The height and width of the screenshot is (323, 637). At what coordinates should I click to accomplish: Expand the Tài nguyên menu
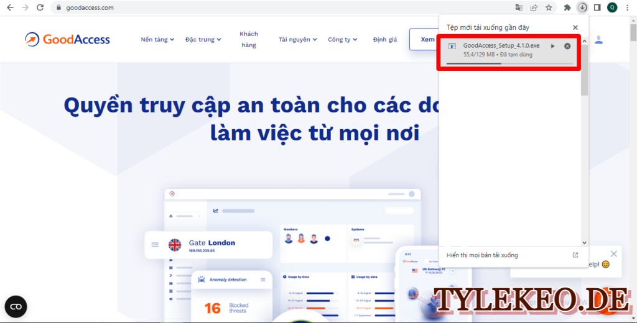[298, 39]
